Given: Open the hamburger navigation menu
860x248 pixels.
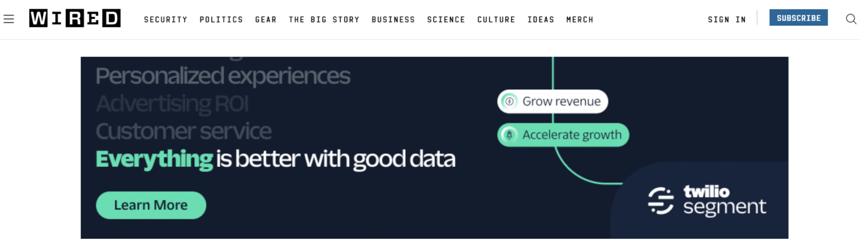Looking at the screenshot, I should tap(8, 19).
